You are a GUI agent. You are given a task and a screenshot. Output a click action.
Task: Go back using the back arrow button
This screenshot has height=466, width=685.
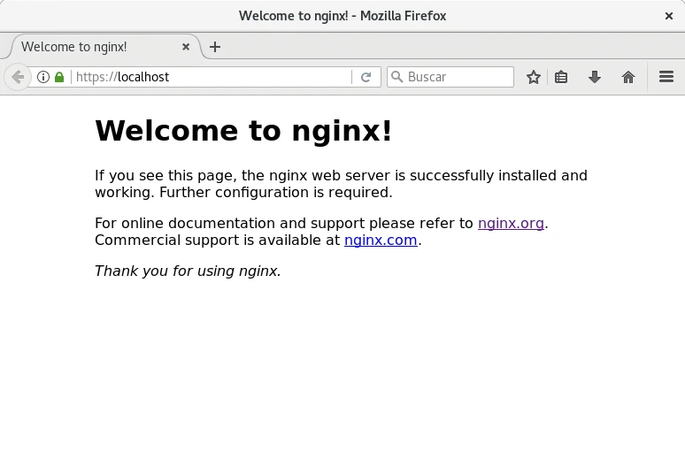pos(18,77)
